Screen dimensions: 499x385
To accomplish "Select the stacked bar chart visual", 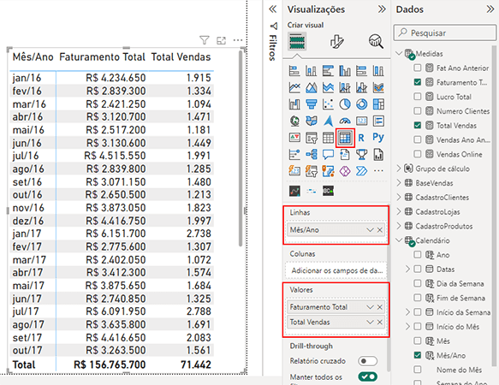I will [294, 70].
